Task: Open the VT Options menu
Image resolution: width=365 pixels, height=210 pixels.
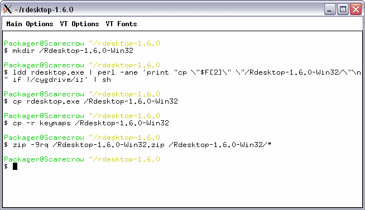Action: tap(79, 24)
